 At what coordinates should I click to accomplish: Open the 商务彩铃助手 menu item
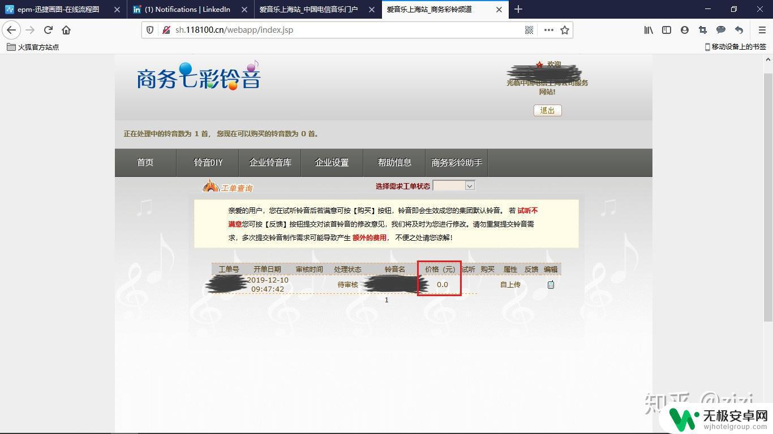click(x=457, y=163)
